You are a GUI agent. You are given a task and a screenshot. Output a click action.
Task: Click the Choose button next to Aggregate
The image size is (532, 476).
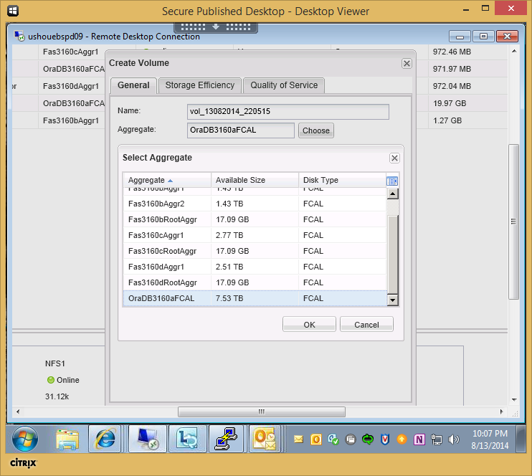tap(315, 130)
